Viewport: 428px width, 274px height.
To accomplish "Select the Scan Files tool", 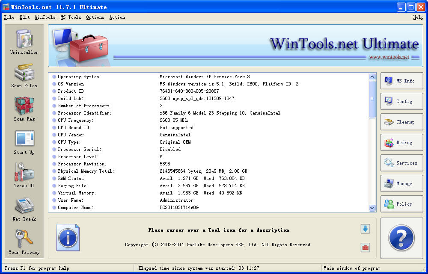I will click(x=24, y=74).
